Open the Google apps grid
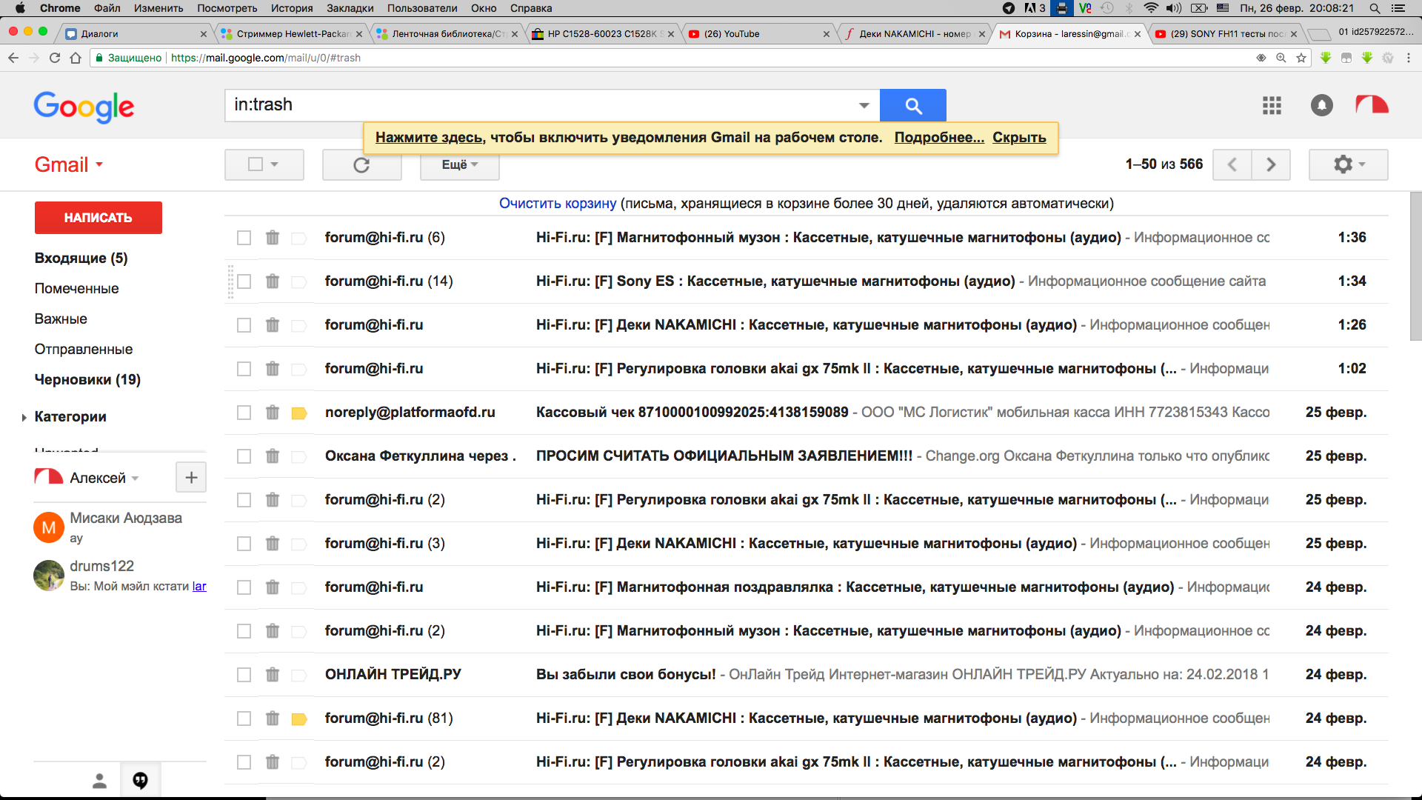The height and width of the screenshot is (800, 1422). (x=1272, y=105)
